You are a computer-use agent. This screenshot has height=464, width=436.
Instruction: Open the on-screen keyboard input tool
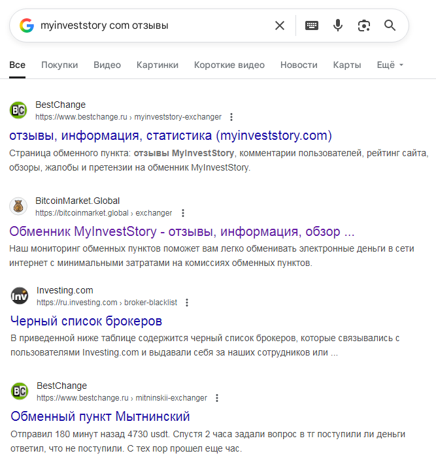click(x=312, y=25)
